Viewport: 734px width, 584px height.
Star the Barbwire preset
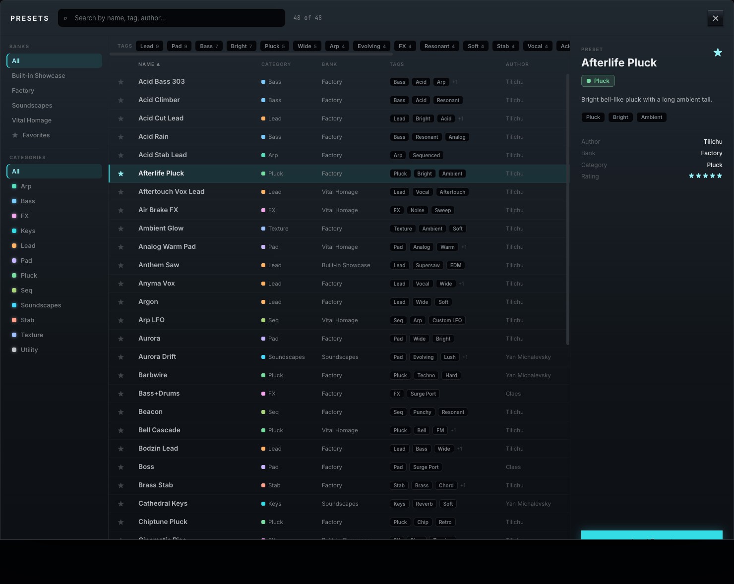121,375
